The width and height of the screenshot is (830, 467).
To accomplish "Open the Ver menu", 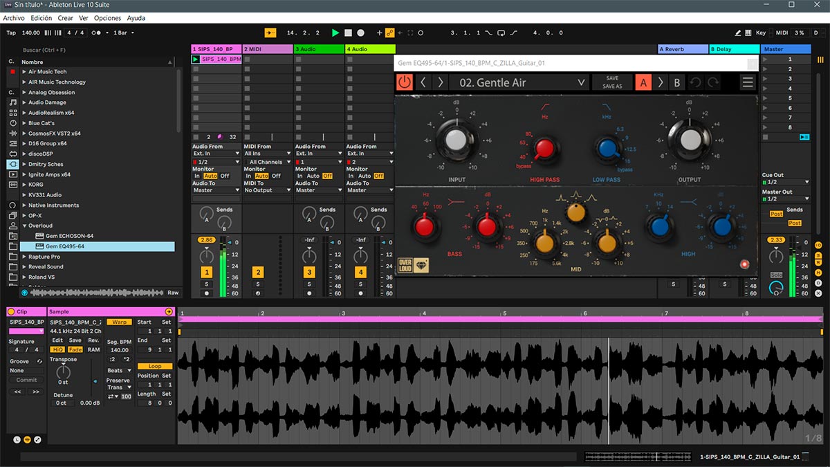I will pos(83,18).
